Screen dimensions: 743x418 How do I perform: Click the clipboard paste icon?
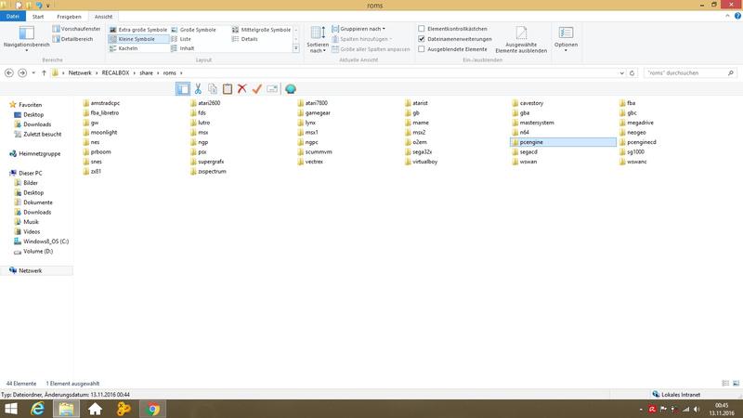228,88
